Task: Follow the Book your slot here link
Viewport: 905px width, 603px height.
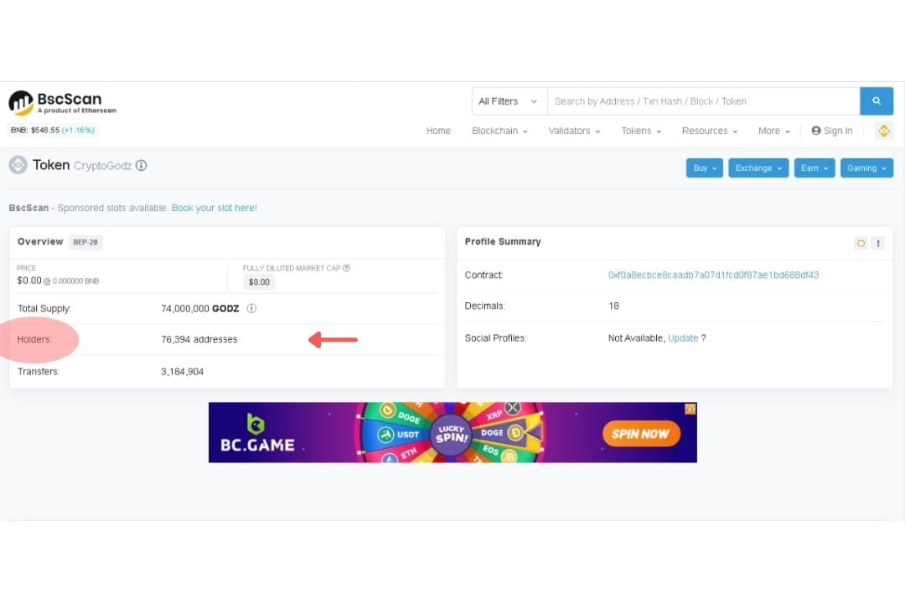Action: coord(215,208)
